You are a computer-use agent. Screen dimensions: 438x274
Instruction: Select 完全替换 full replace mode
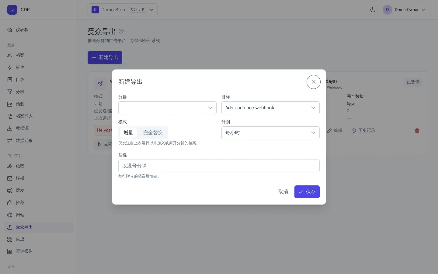click(x=153, y=133)
